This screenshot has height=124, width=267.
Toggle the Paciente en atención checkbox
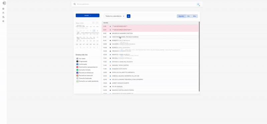[x=77, y=76]
